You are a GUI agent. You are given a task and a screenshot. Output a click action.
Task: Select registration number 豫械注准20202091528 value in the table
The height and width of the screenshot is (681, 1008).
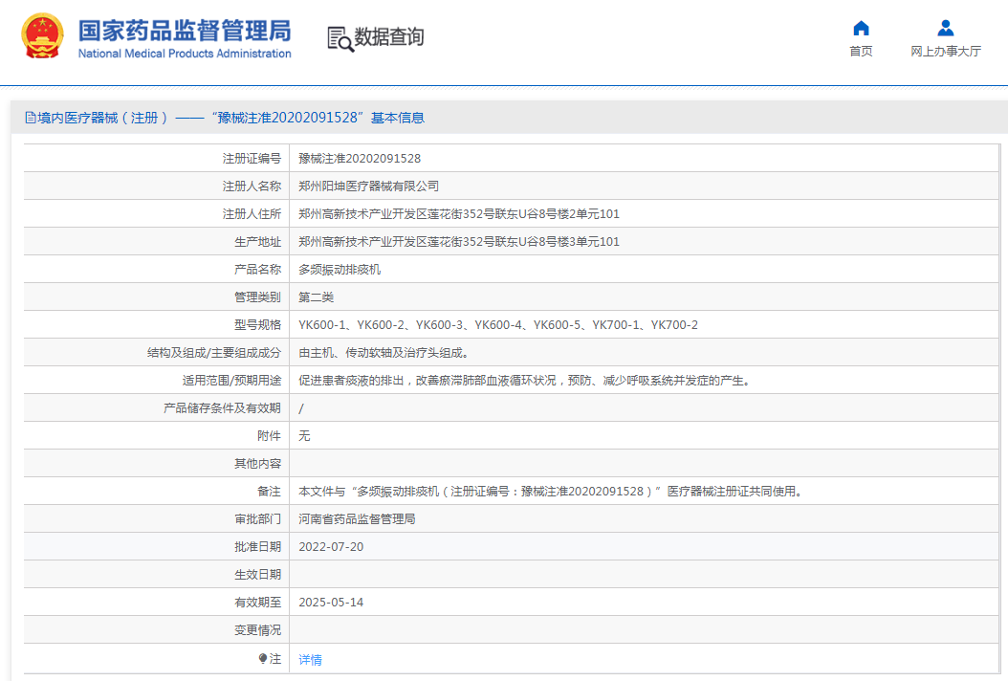pos(360,158)
